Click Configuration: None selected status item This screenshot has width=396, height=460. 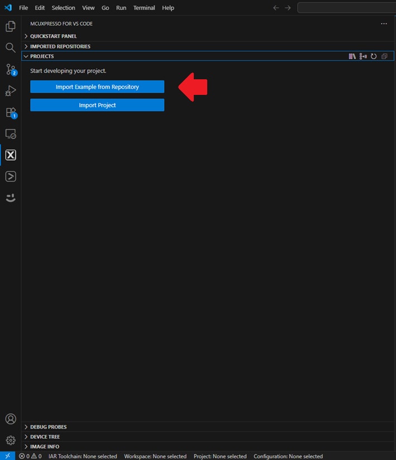click(x=288, y=456)
